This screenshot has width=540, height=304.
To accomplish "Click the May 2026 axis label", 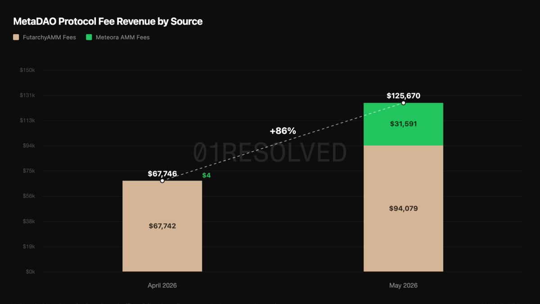I will (x=403, y=286).
